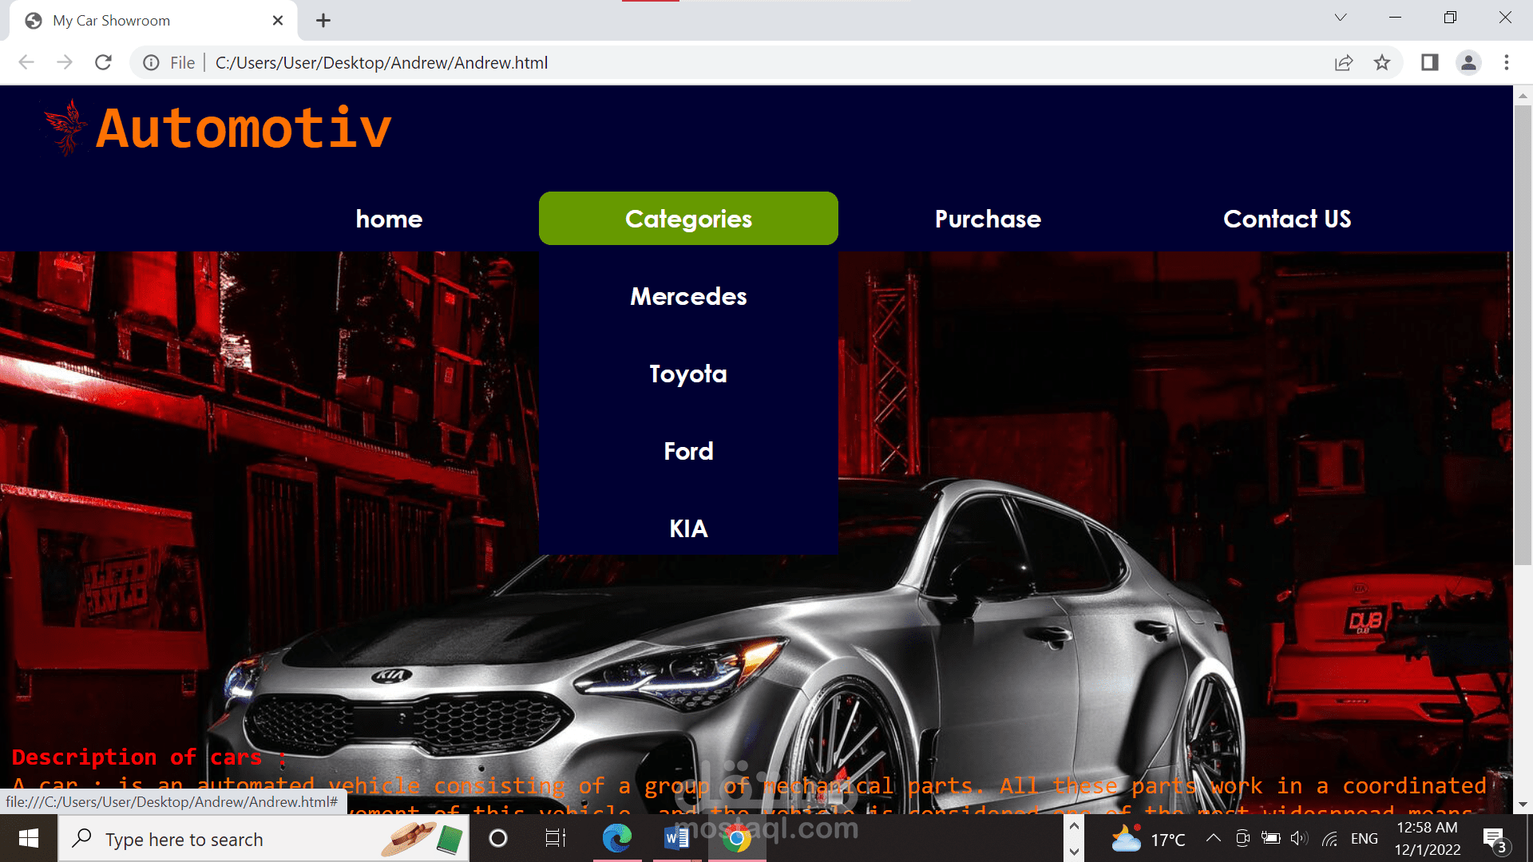The image size is (1533, 862).
Task: Reload the Andrew.html page
Action: coord(103,62)
